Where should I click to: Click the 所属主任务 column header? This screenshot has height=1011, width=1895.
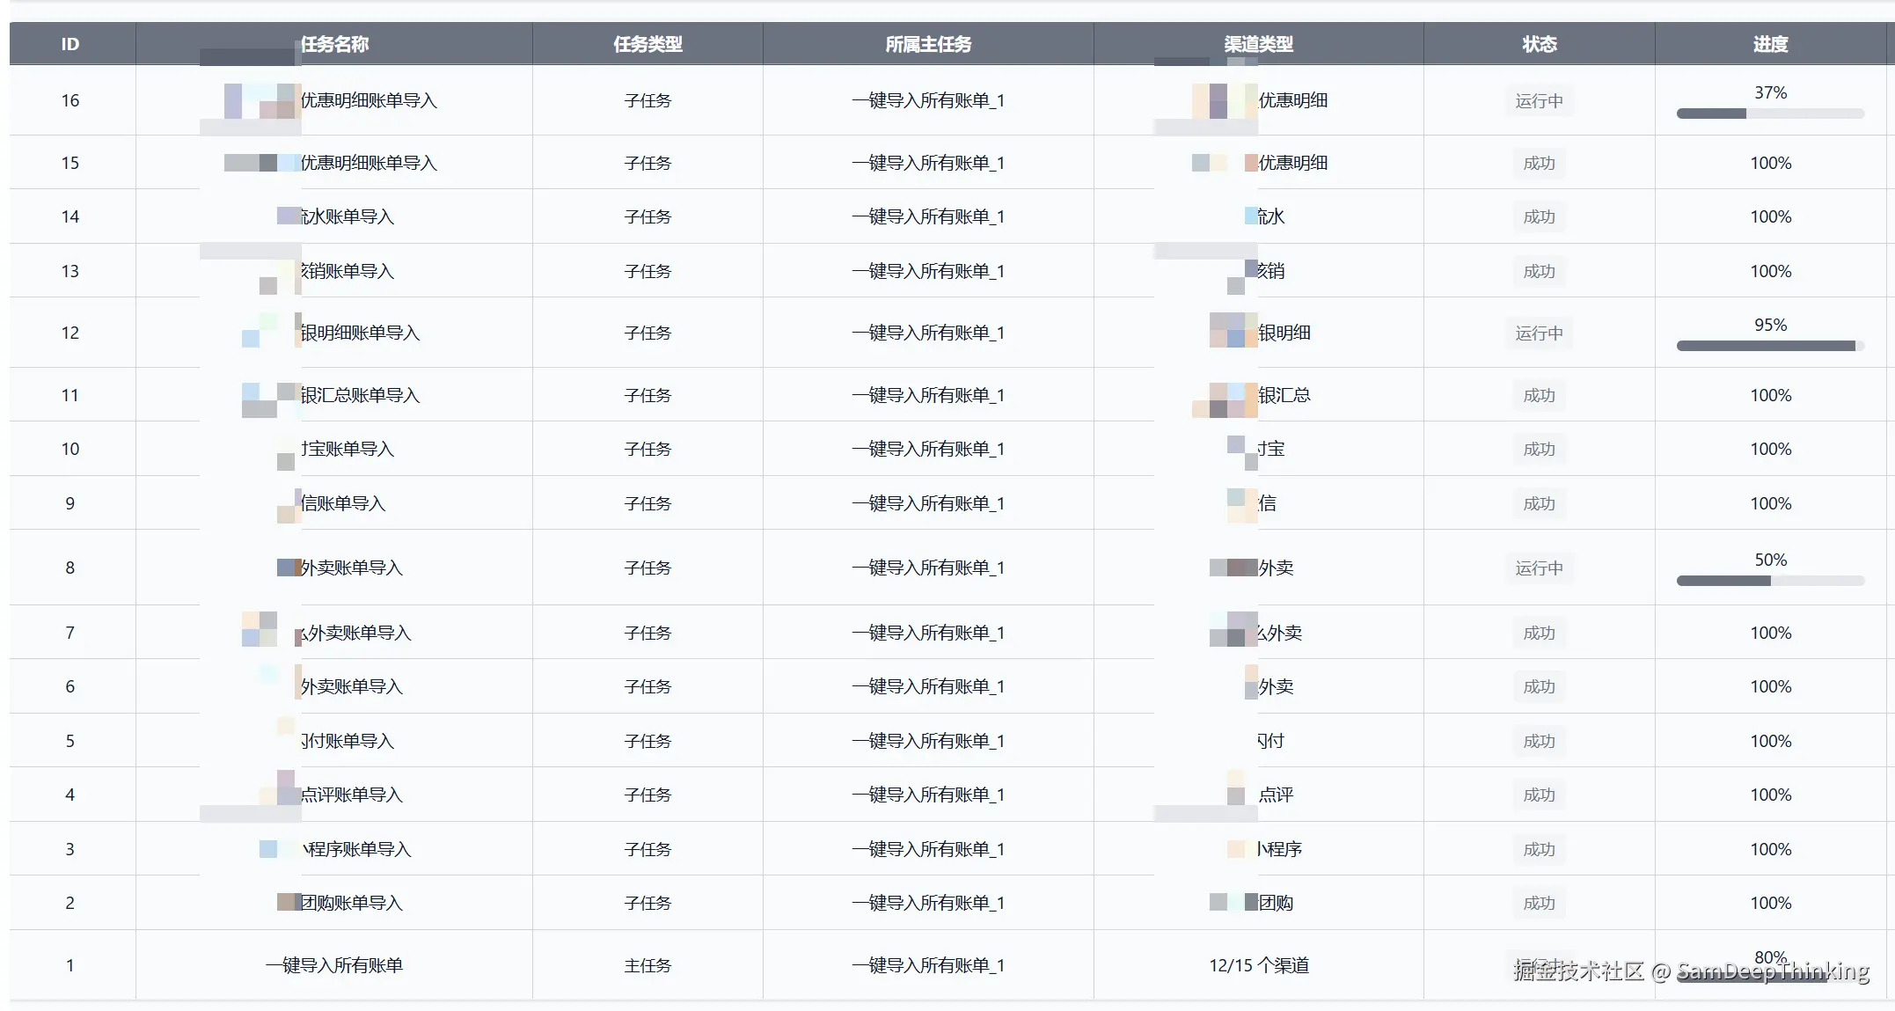pos(928,44)
